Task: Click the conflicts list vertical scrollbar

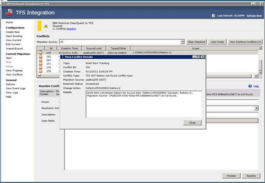Action: (x=259, y=61)
